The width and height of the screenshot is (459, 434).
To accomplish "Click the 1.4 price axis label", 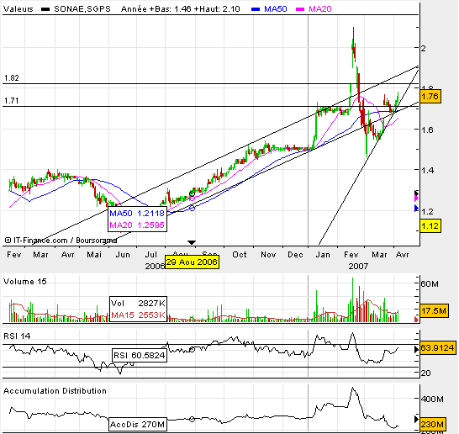I will 427,170.
